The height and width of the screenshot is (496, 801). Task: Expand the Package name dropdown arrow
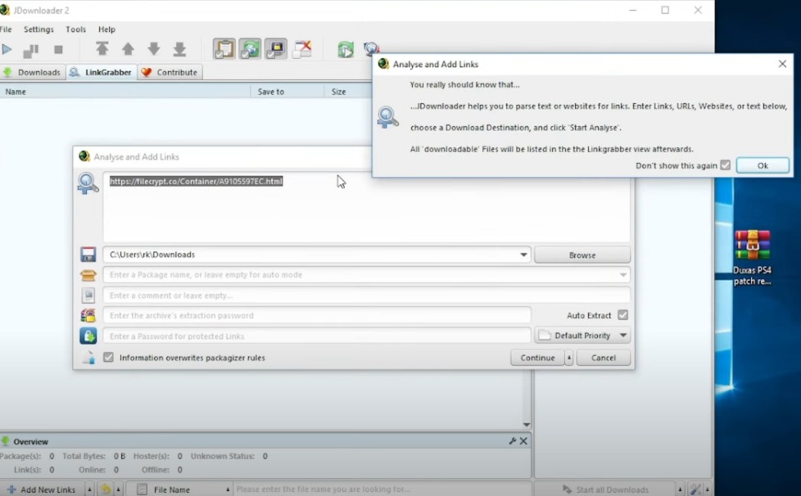pos(623,275)
